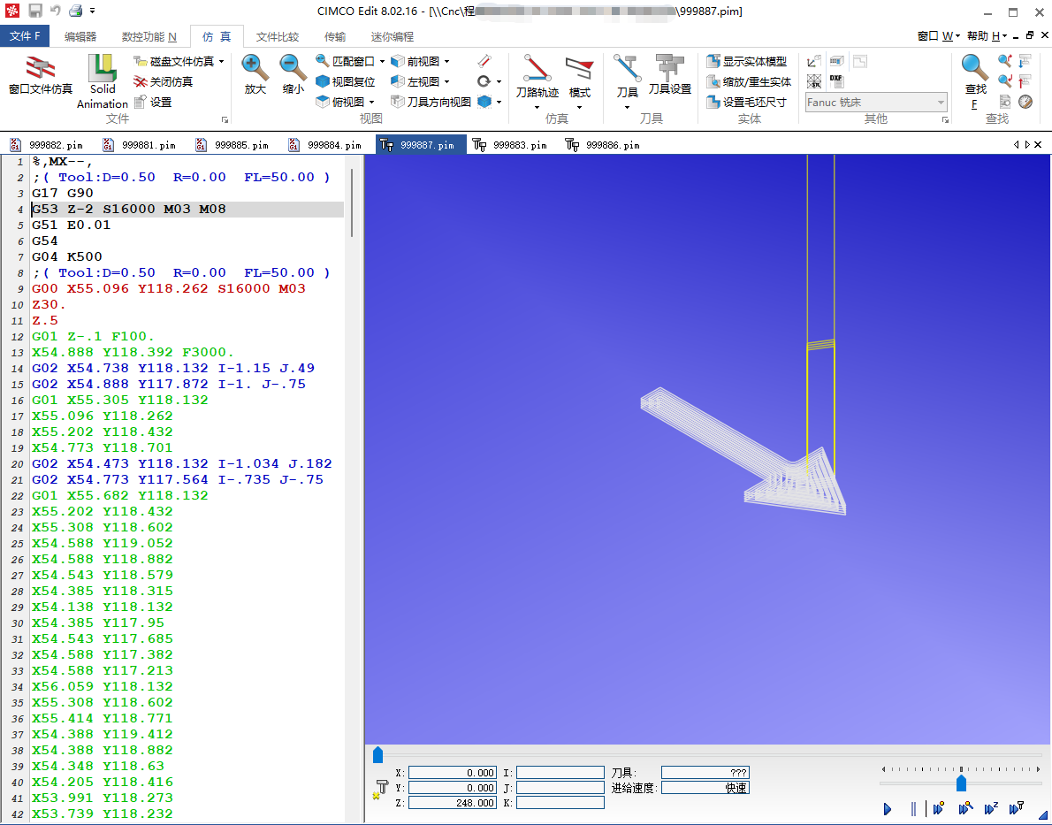Switch to 俯视图 top view
This screenshot has width=1052, height=825.
coord(341,102)
